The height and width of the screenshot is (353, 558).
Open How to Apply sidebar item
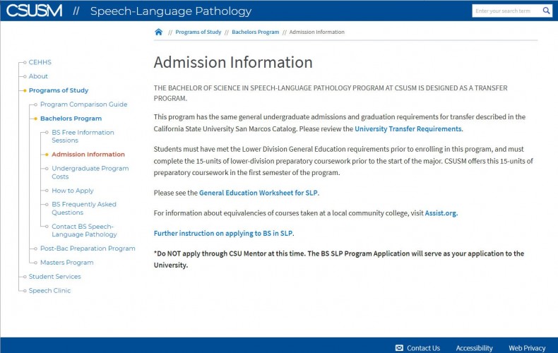[73, 191]
